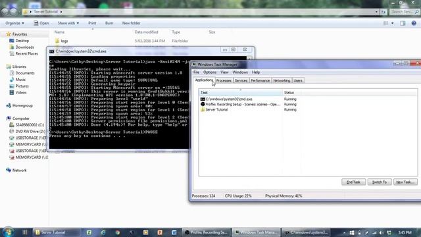Click the volume icon in system tray
Viewport: 421px width, 237px height.
pyautogui.click(x=382, y=232)
